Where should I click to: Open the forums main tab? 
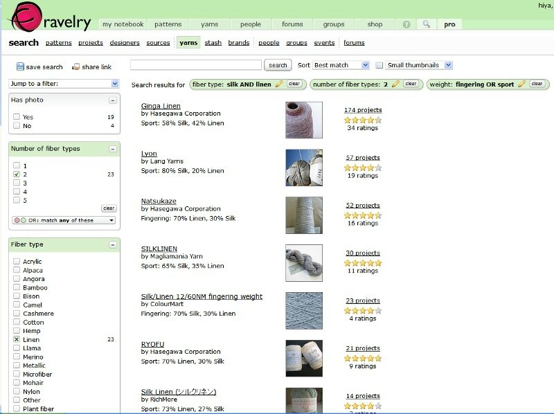point(292,24)
